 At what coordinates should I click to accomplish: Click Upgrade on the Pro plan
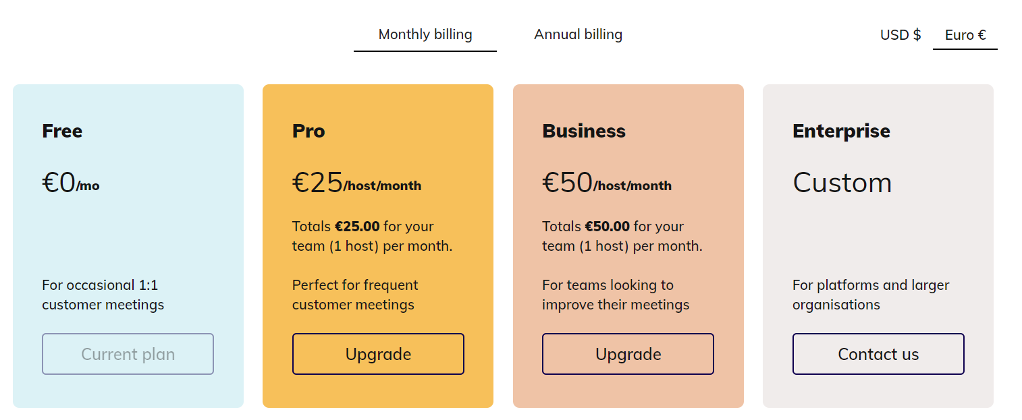click(x=378, y=354)
